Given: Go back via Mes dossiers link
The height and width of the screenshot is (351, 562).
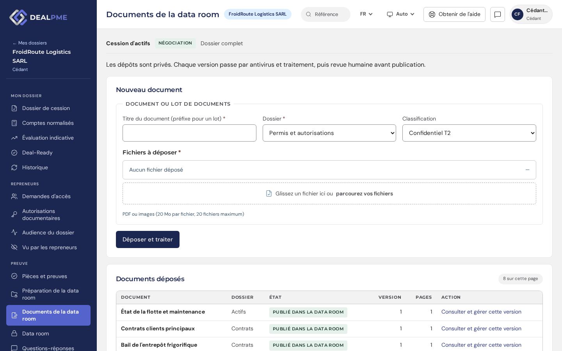Looking at the screenshot, I should pyautogui.click(x=30, y=43).
